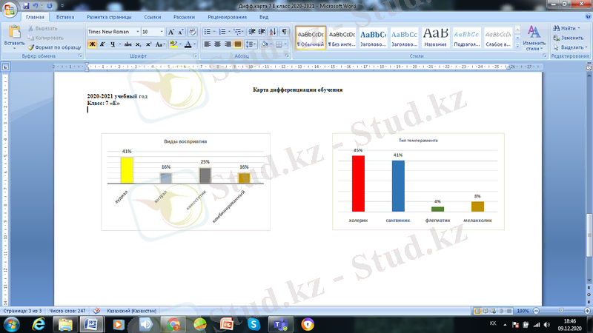593x333 pixels.
Task: Show paragraph marks with the pilcrow icon
Action: [285, 32]
